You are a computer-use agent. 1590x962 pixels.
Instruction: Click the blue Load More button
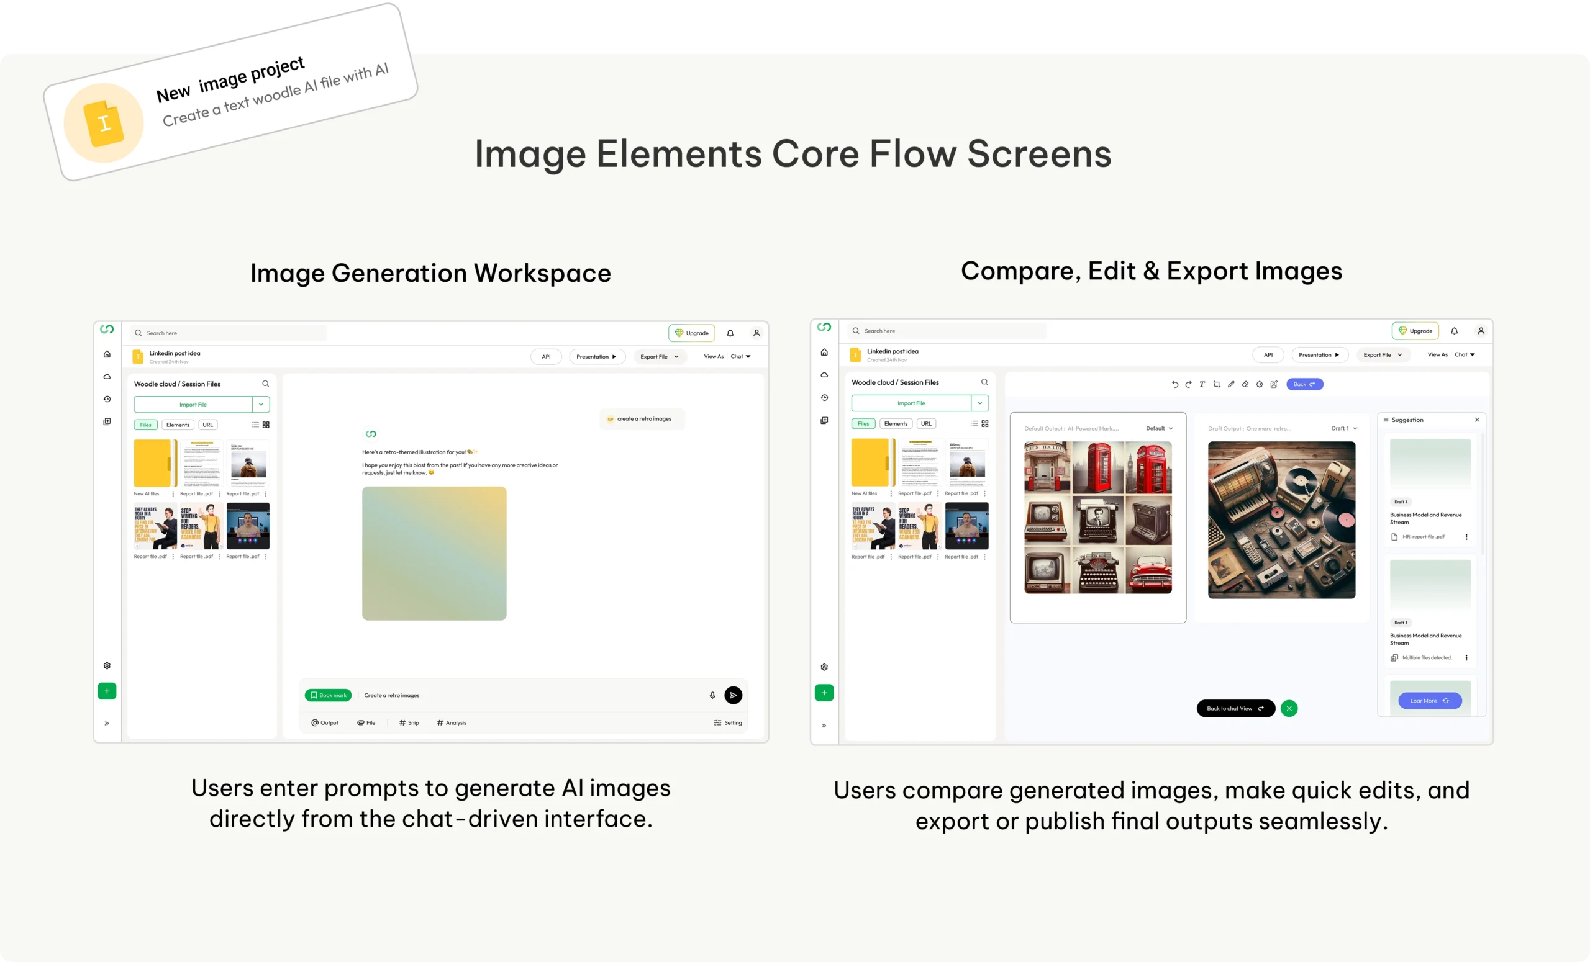1429,701
